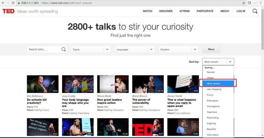Select Fascinating sort option
The height and width of the screenshot is (138, 264).
pos(213,118)
